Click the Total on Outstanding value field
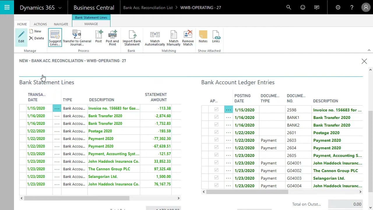This screenshot has height=210, width=373. tap(345, 204)
